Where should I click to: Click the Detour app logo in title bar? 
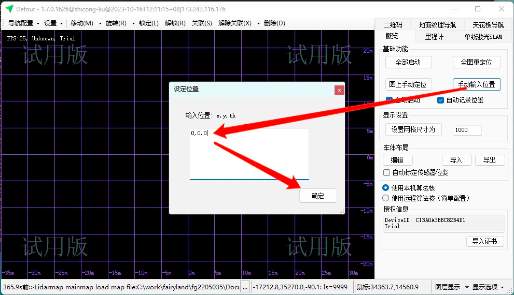[x=9, y=9]
